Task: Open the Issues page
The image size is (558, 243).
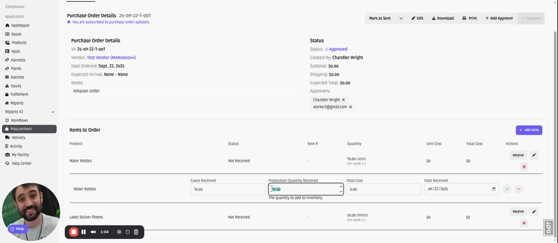Action: [x=13, y=86]
